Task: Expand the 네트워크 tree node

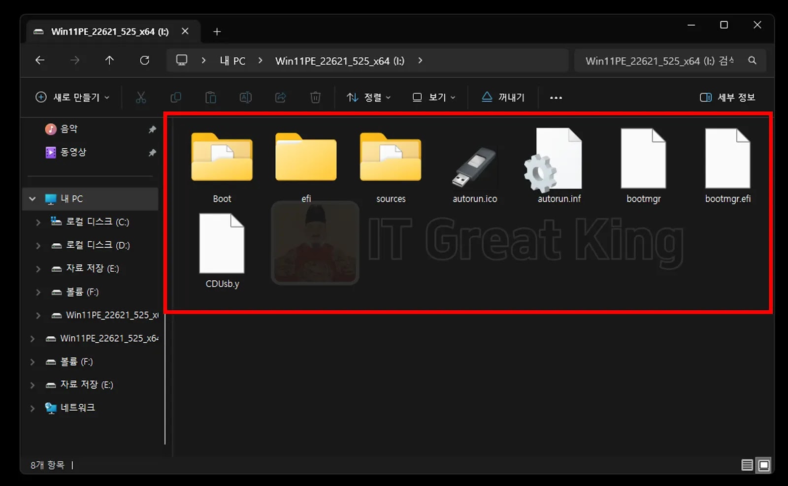Action: pyautogui.click(x=33, y=408)
